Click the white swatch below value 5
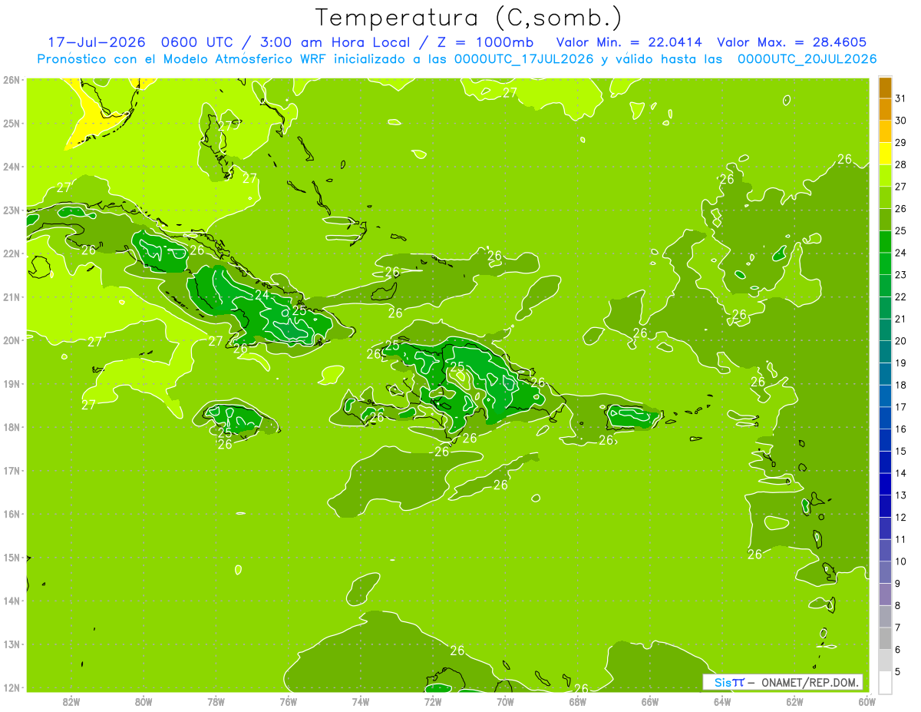Screen dimensions: 921x712 coord(885,682)
